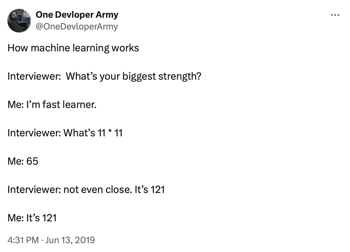Click the One Devloper Army profile avatar
350x252 pixels.
pos(19,20)
